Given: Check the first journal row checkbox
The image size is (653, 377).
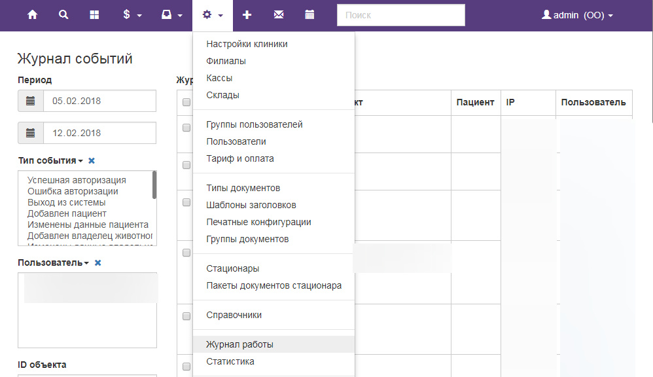Looking at the screenshot, I should (x=186, y=128).
